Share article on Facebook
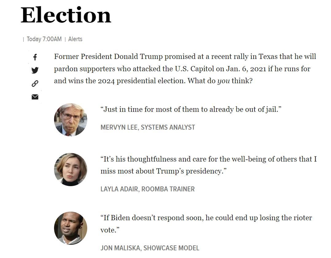The image size is (331, 258). tap(35, 57)
